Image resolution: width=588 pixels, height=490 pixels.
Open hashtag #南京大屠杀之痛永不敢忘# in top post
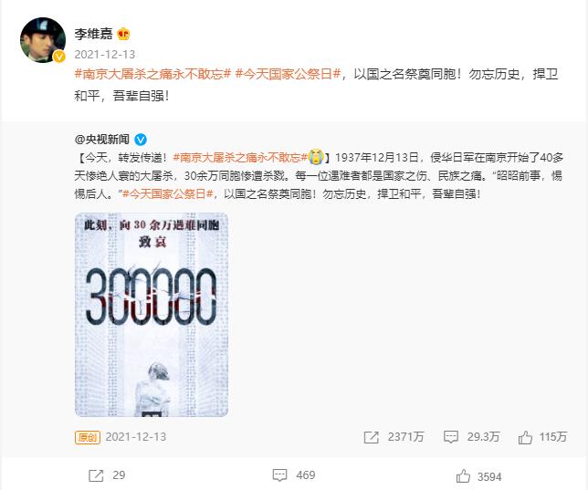(x=152, y=74)
